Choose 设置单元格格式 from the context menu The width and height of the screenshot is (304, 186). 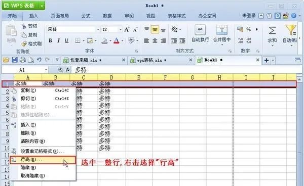pos(43,151)
